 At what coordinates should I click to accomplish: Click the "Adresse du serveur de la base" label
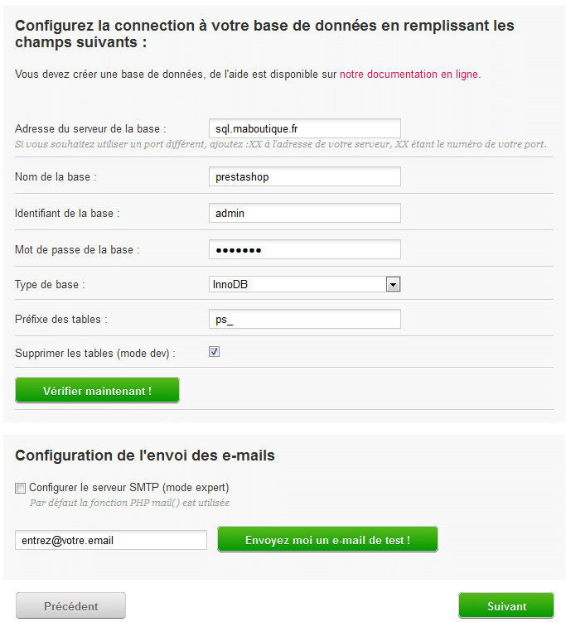[x=91, y=128]
